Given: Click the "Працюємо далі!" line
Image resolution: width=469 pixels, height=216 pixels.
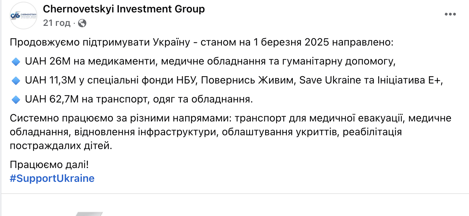Looking at the screenshot, I should tap(49, 164).
